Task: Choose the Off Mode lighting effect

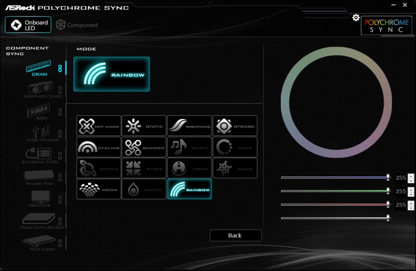Action: (x=99, y=126)
